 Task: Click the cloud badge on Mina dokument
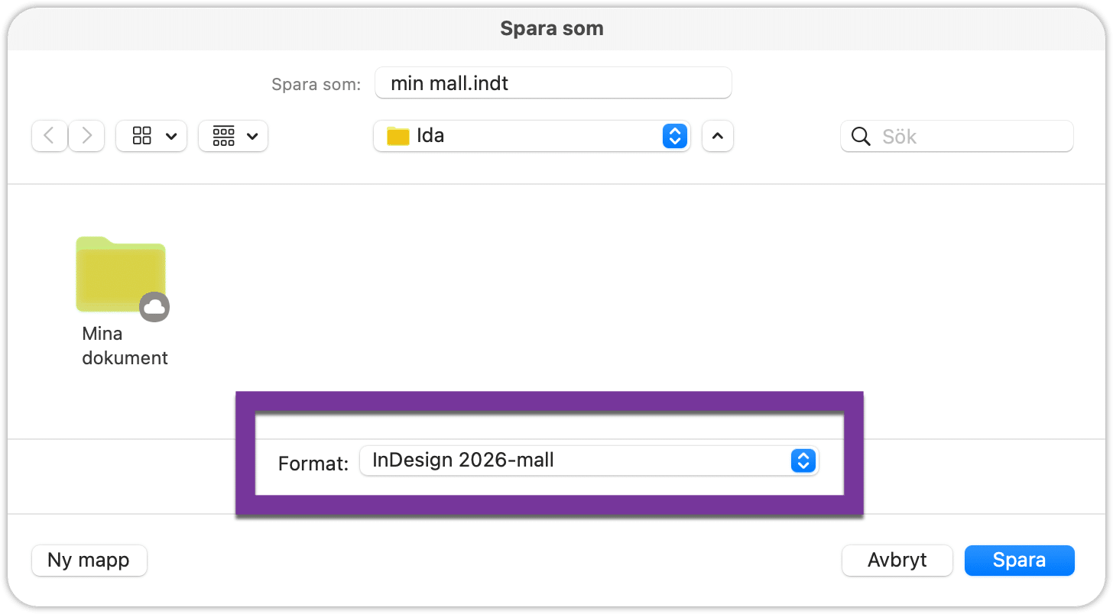point(154,307)
